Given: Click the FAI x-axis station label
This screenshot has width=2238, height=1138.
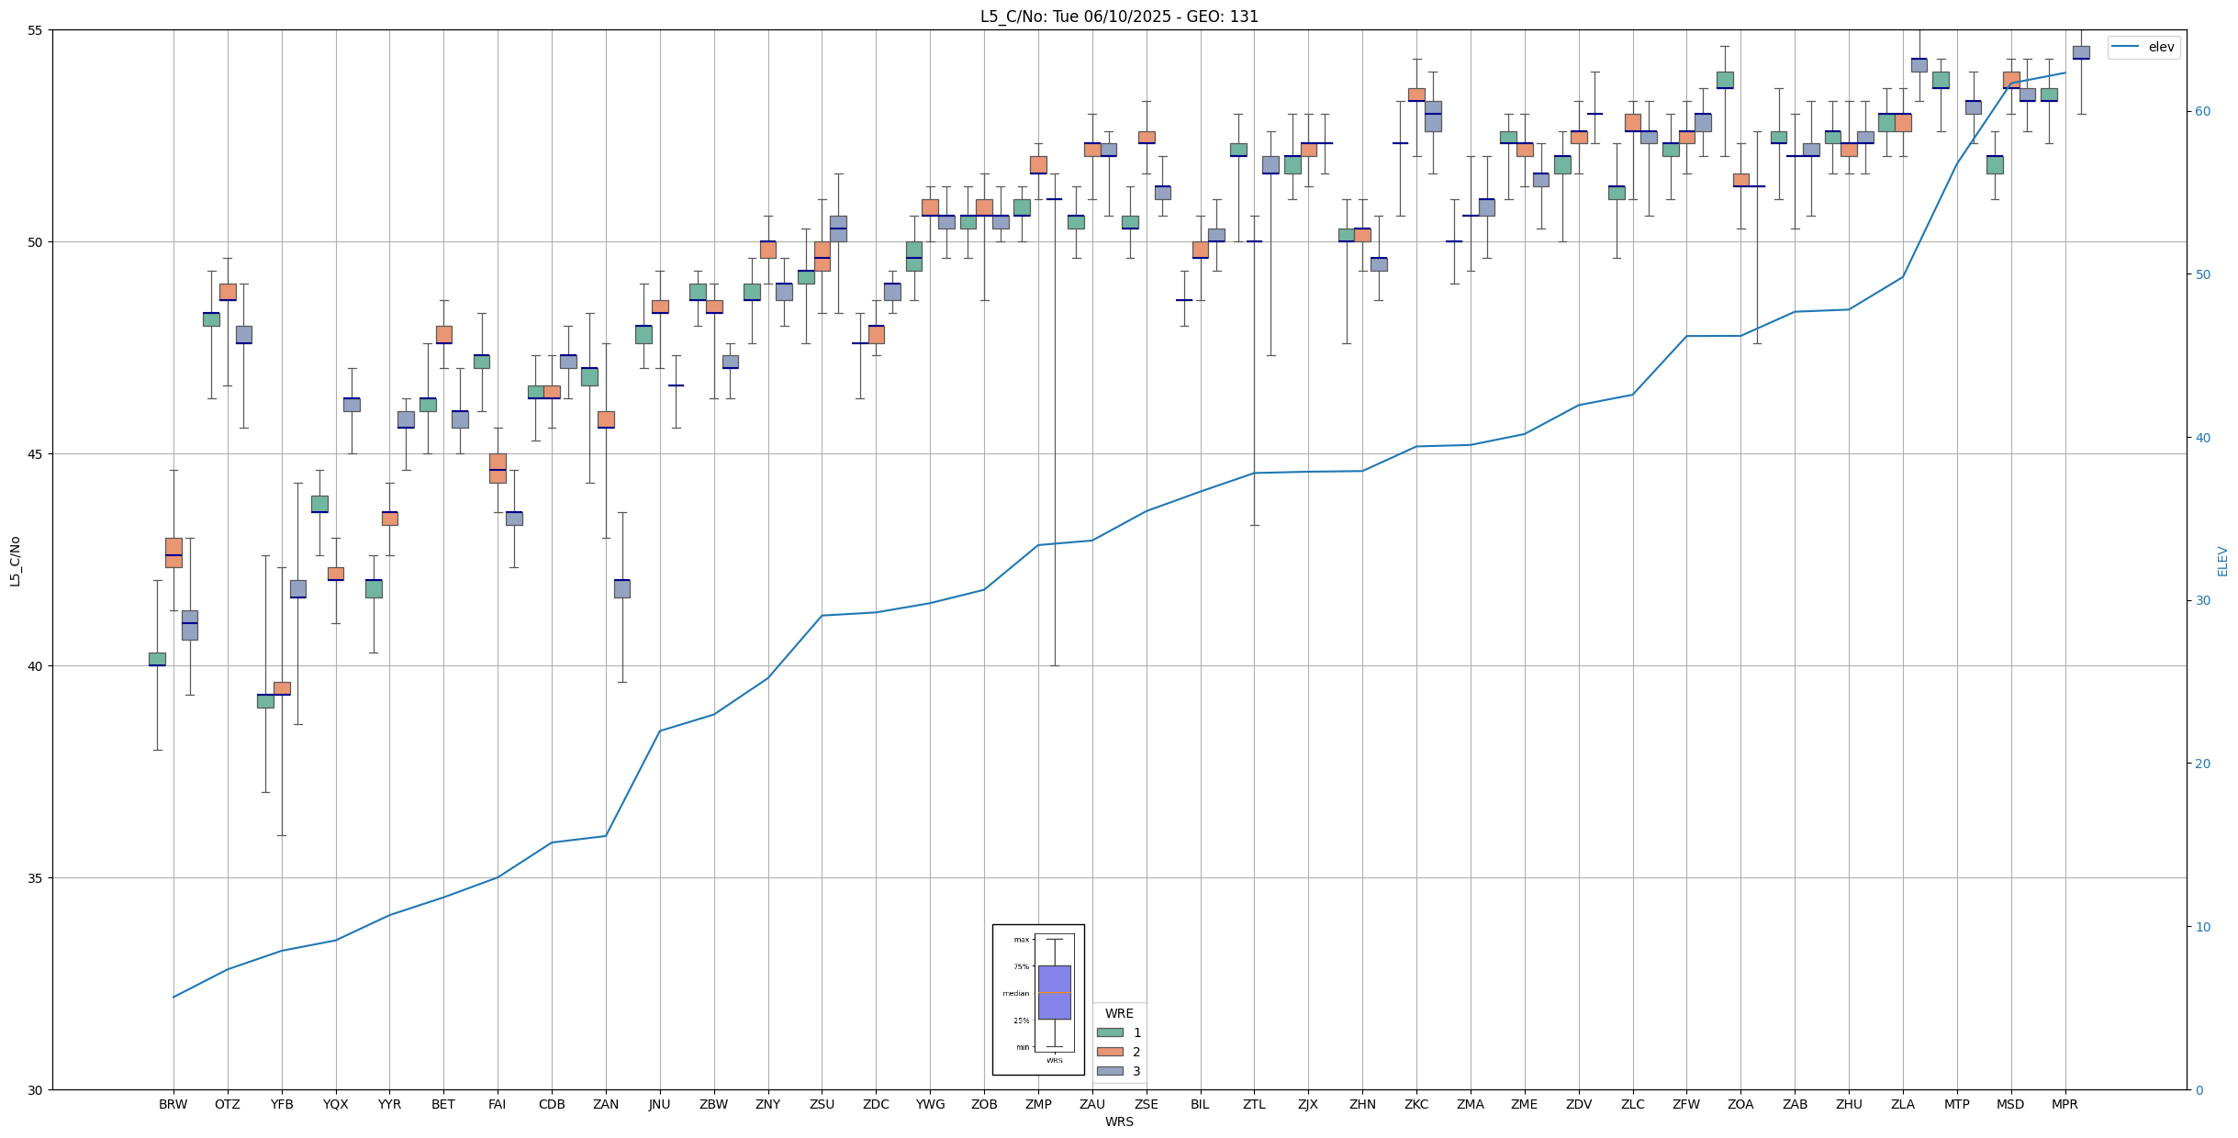Looking at the screenshot, I should tap(498, 1104).
